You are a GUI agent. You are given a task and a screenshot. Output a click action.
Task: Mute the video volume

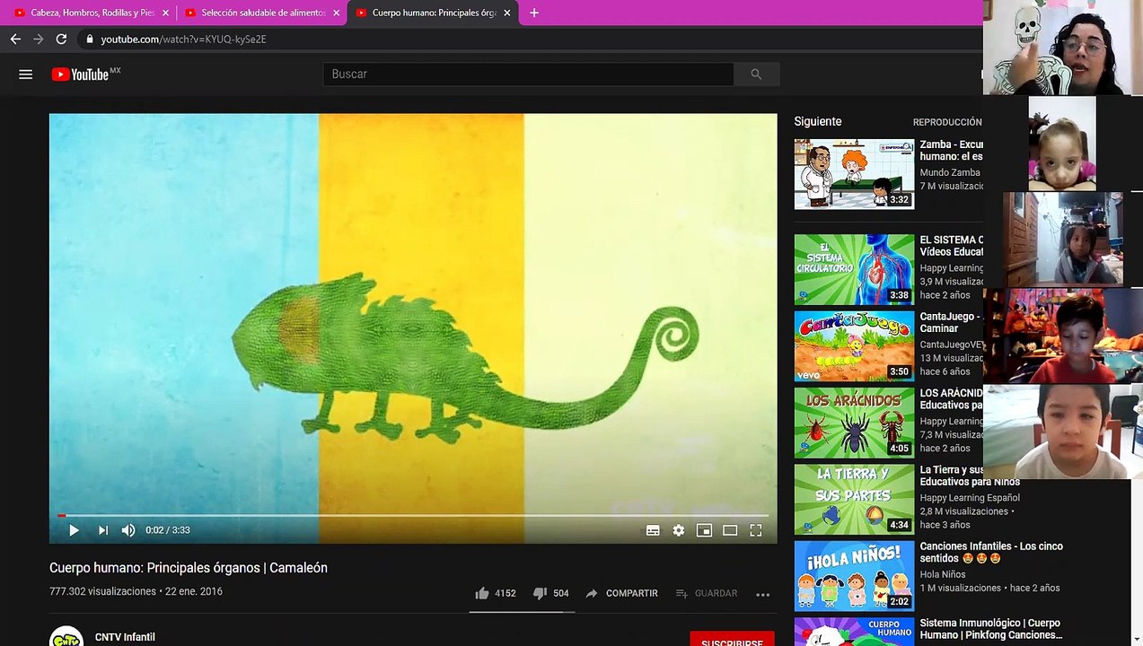coord(128,530)
